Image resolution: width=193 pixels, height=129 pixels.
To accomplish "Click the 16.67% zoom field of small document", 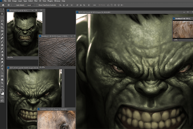I will tap(10, 58).
